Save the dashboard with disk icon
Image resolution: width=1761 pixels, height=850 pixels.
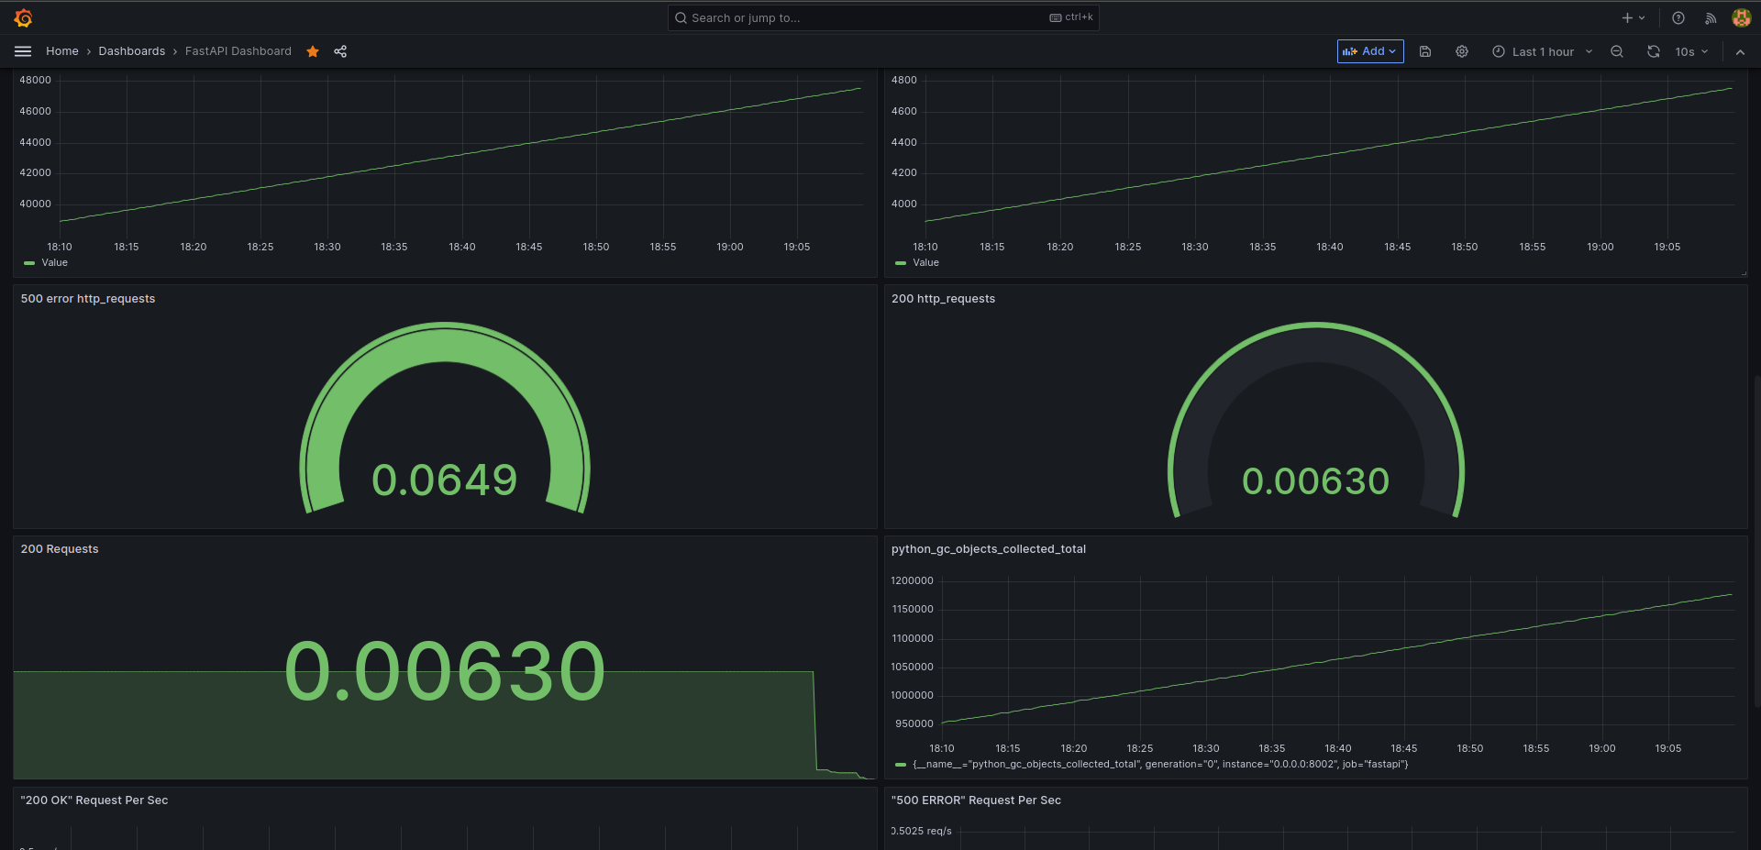(x=1425, y=51)
